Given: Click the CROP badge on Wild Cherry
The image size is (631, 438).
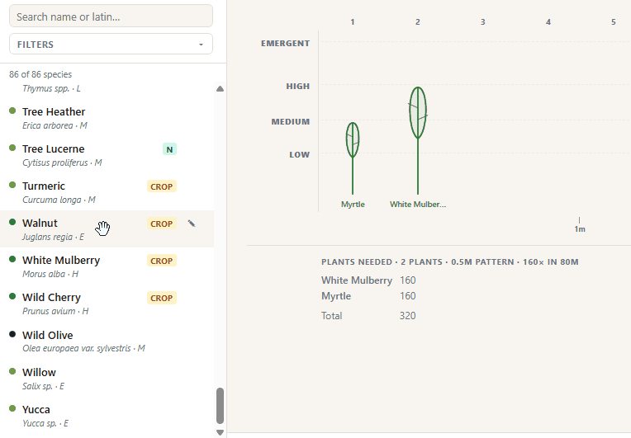Looking at the screenshot, I should point(161,298).
